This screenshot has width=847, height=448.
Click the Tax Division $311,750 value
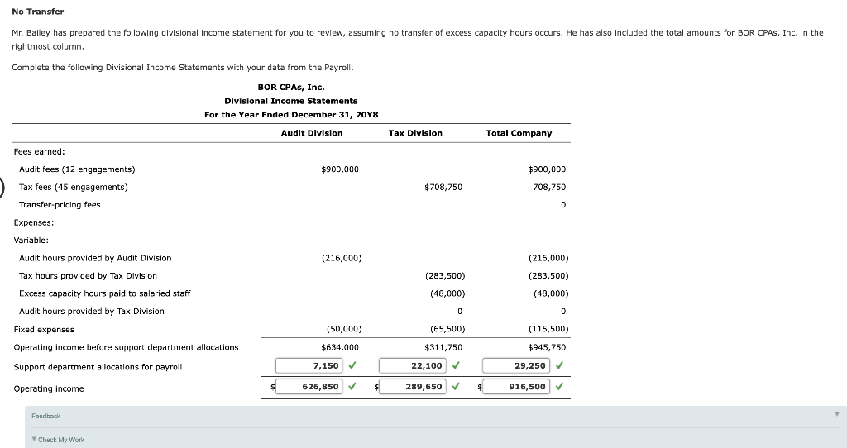coord(443,348)
